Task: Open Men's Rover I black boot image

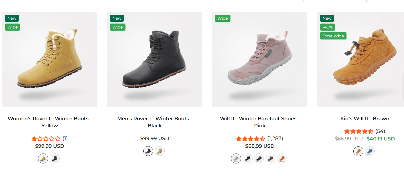Action: [x=155, y=59]
